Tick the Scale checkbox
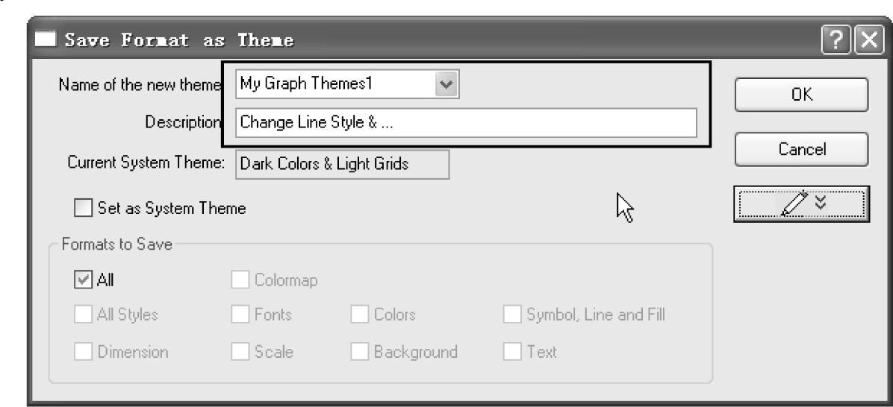This screenshot has width=893, height=407. pyautogui.click(x=240, y=352)
